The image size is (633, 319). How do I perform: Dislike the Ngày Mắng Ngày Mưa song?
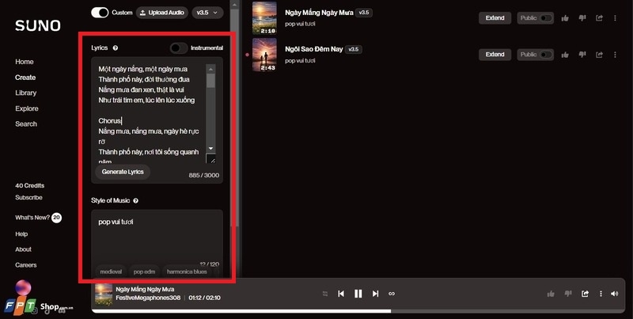pos(582,18)
